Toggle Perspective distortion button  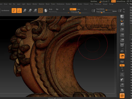point(122,45)
